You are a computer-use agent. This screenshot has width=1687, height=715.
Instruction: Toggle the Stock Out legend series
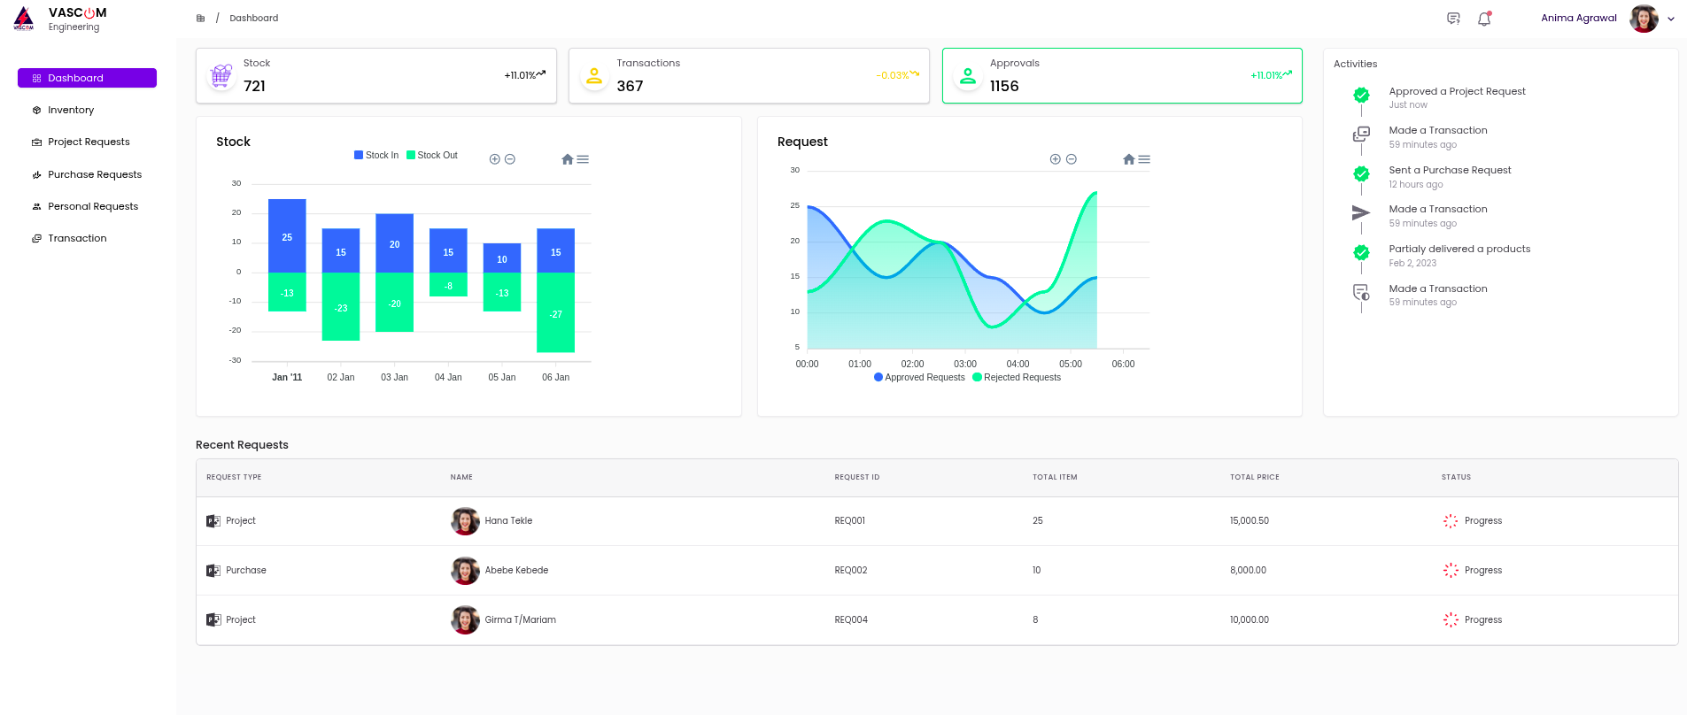tap(432, 155)
